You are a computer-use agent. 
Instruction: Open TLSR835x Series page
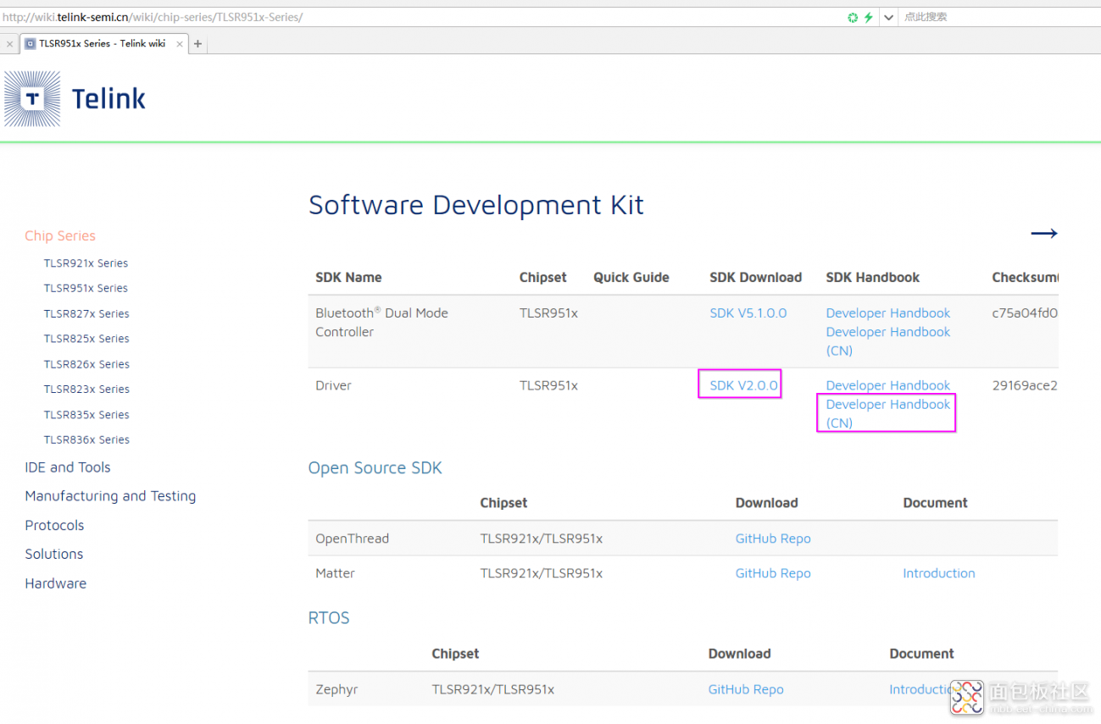point(86,415)
